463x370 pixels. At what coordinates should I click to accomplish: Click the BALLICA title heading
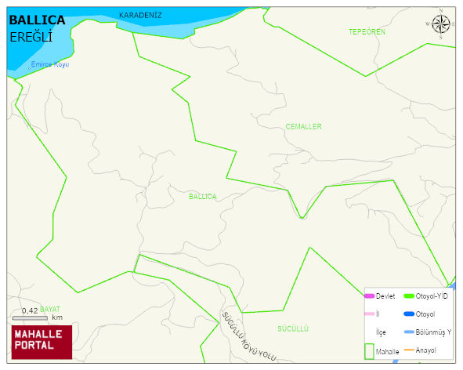pos(37,20)
